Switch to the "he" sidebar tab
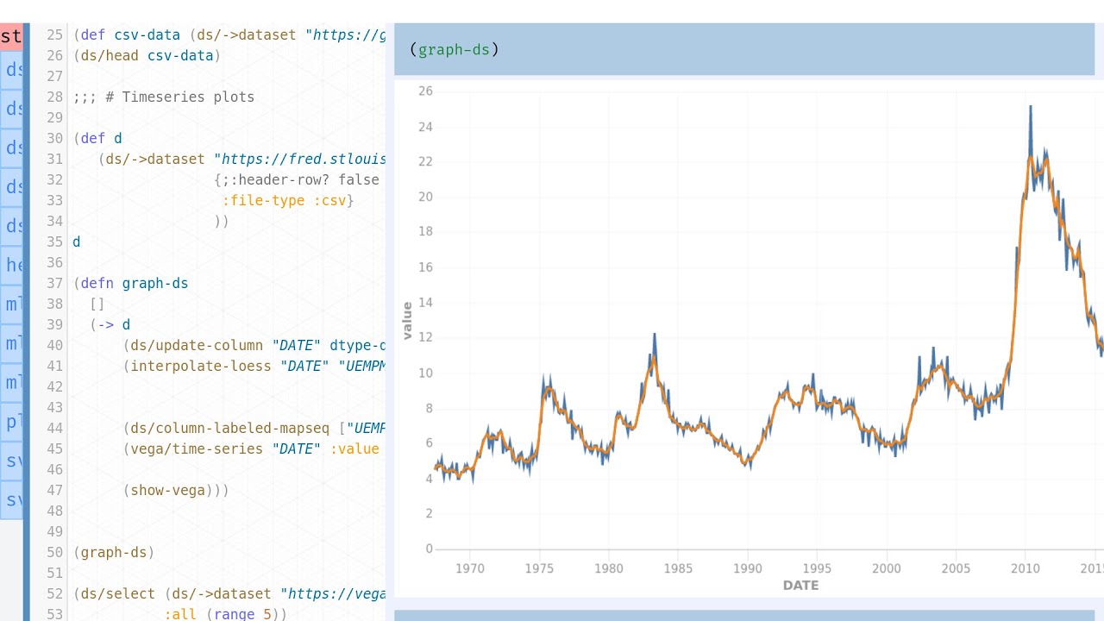The height and width of the screenshot is (621, 1104). click(x=12, y=265)
